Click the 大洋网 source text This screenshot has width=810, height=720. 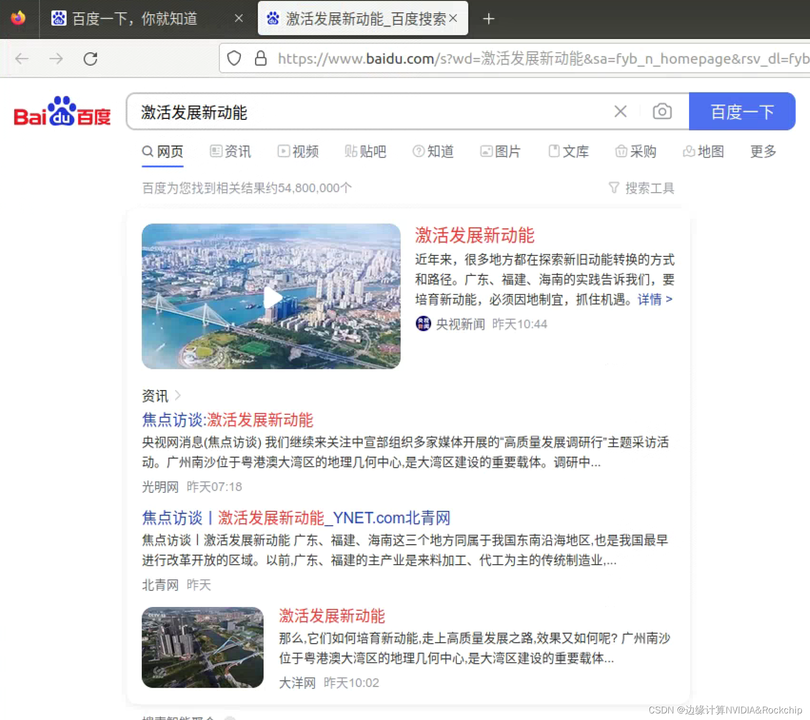point(297,683)
